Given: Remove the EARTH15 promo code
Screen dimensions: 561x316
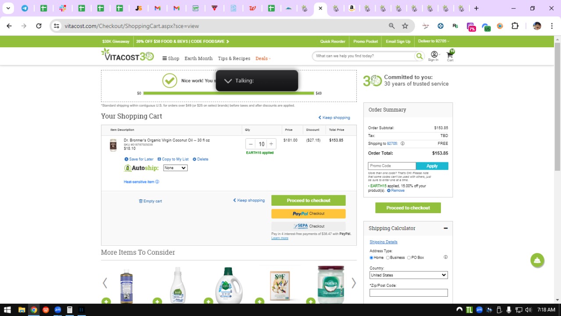Looking at the screenshot, I should [396, 191].
